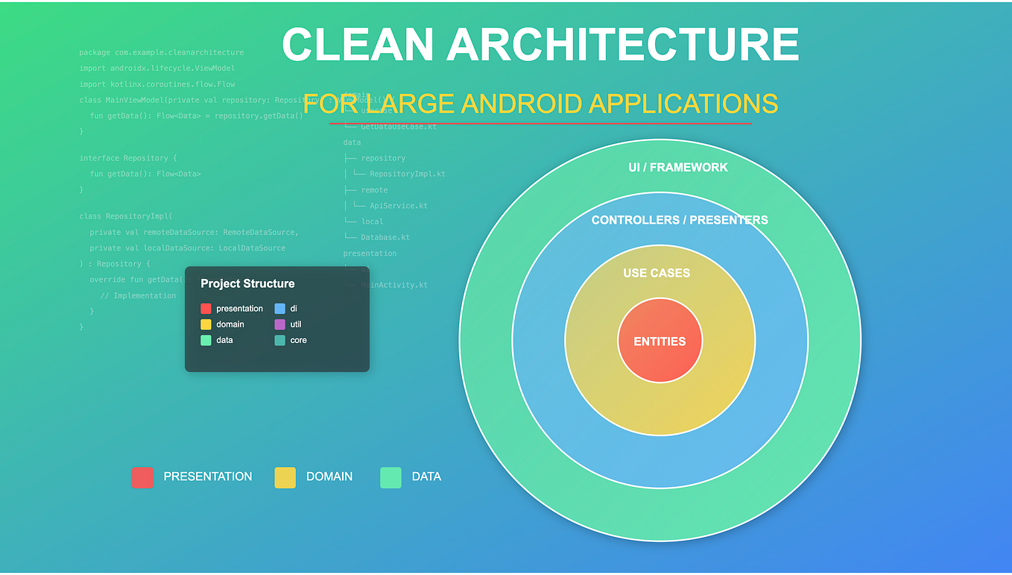Select the ENTITIES center circle
This screenshot has height=575, width=1012.
click(x=660, y=341)
